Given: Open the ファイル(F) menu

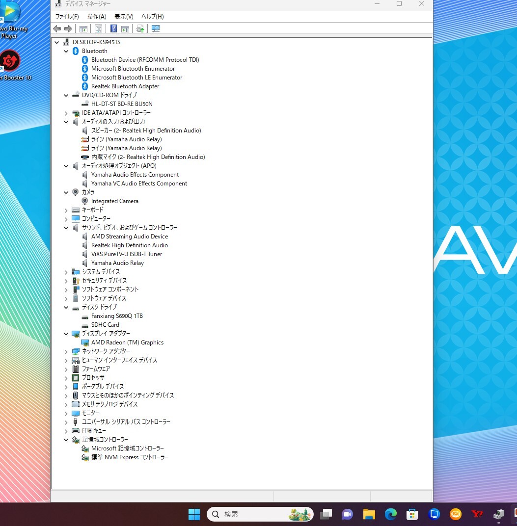Looking at the screenshot, I should point(67,17).
